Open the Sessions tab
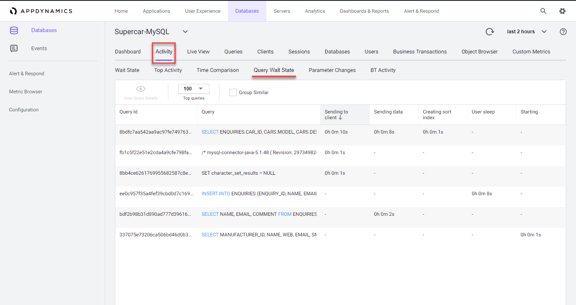This screenshot has width=576, height=305. click(299, 52)
